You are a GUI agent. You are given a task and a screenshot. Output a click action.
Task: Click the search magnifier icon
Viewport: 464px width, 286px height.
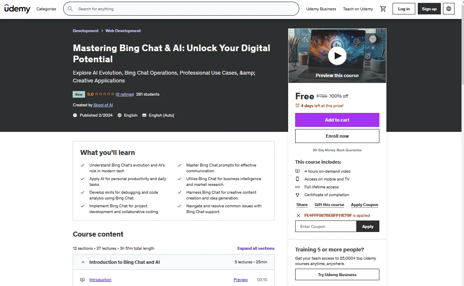[x=70, y=9]
